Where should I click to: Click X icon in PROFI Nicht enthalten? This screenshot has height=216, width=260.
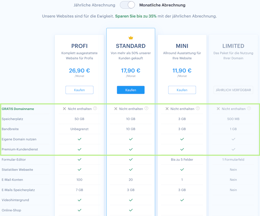click(64, 109)
